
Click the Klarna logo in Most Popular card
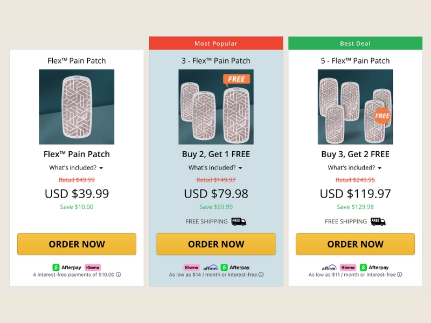coord(191,267)
